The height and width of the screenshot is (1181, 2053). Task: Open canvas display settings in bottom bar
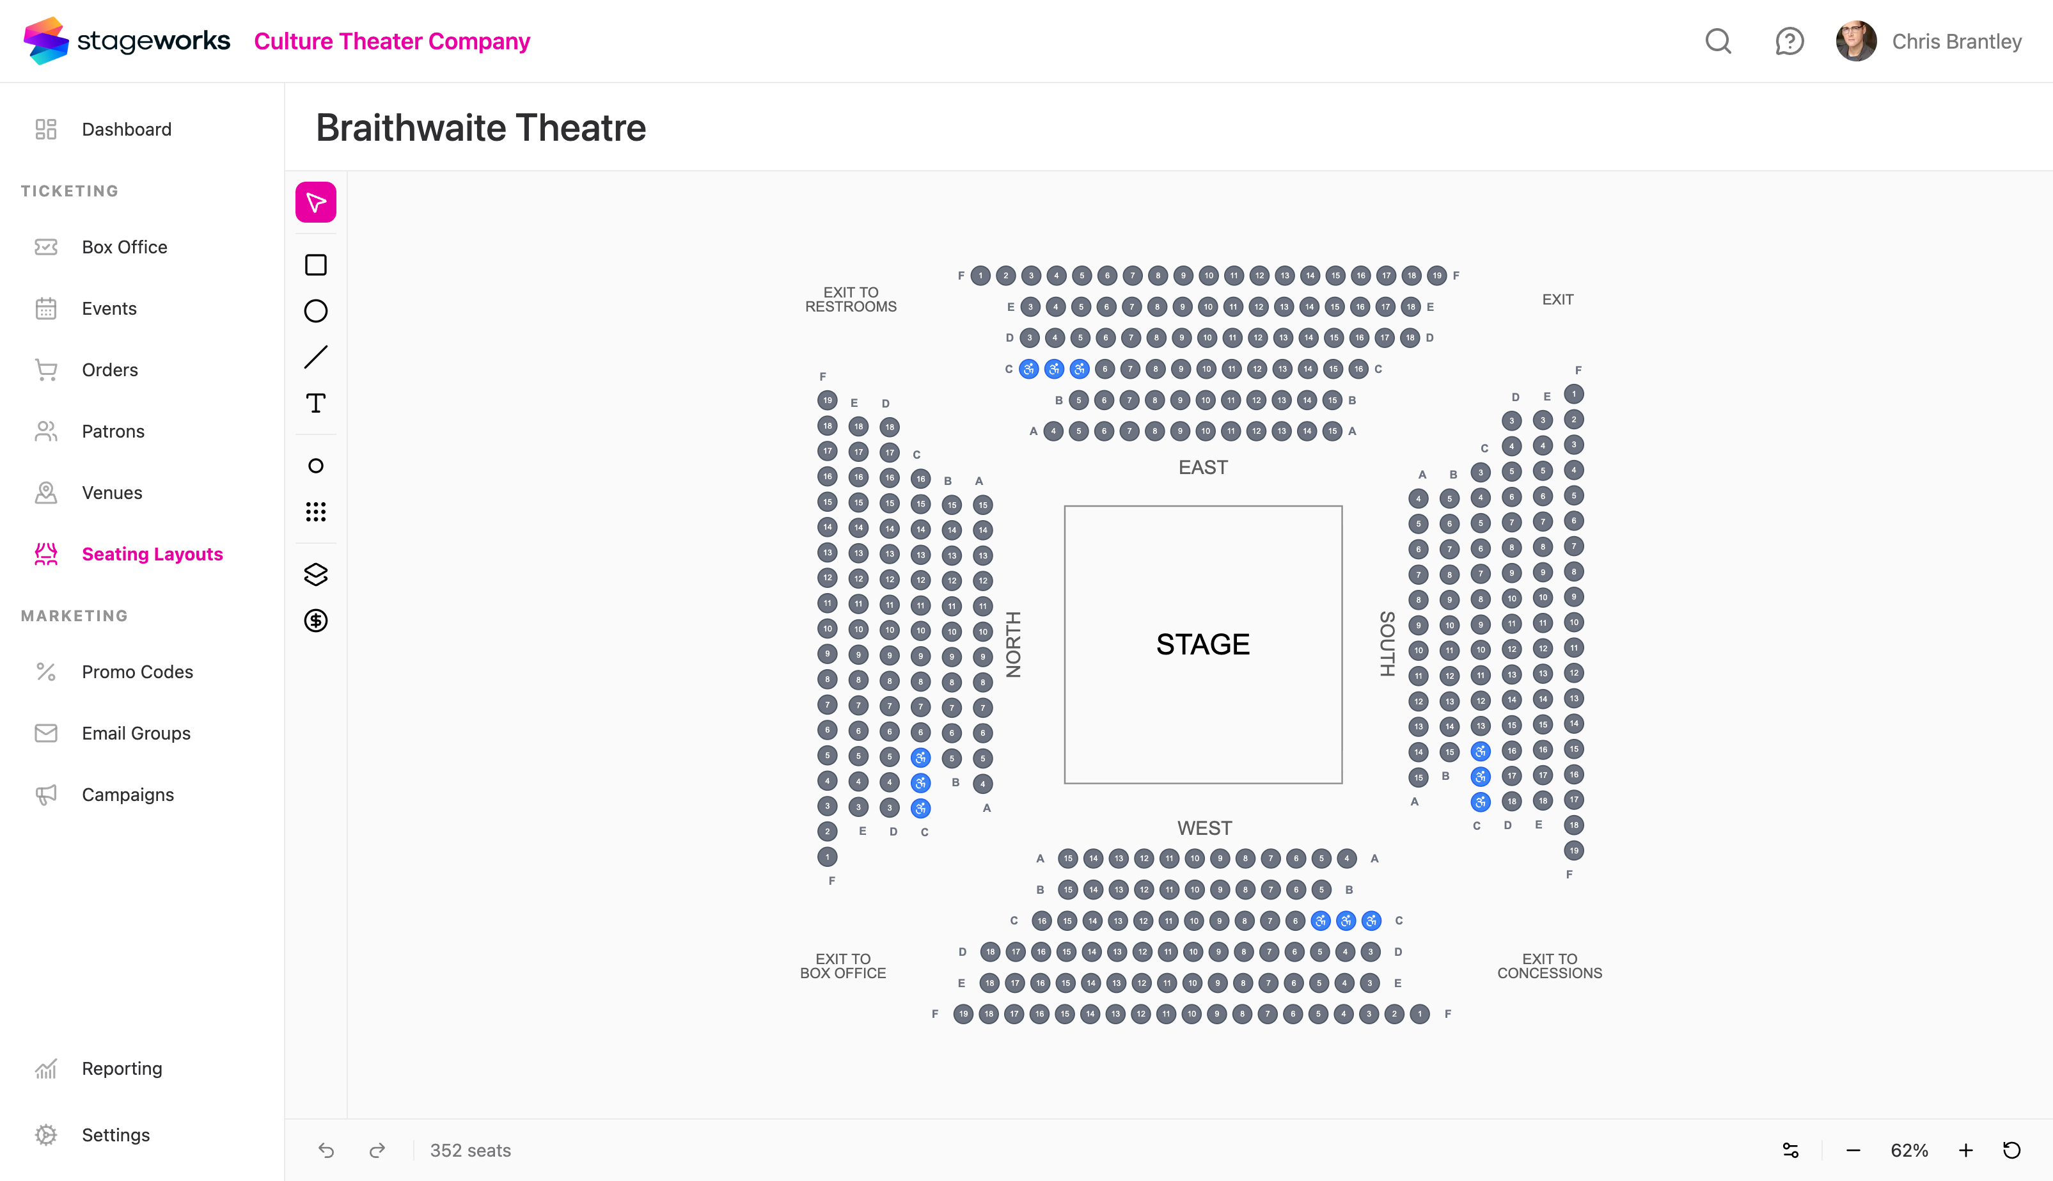(1791, 1150)
